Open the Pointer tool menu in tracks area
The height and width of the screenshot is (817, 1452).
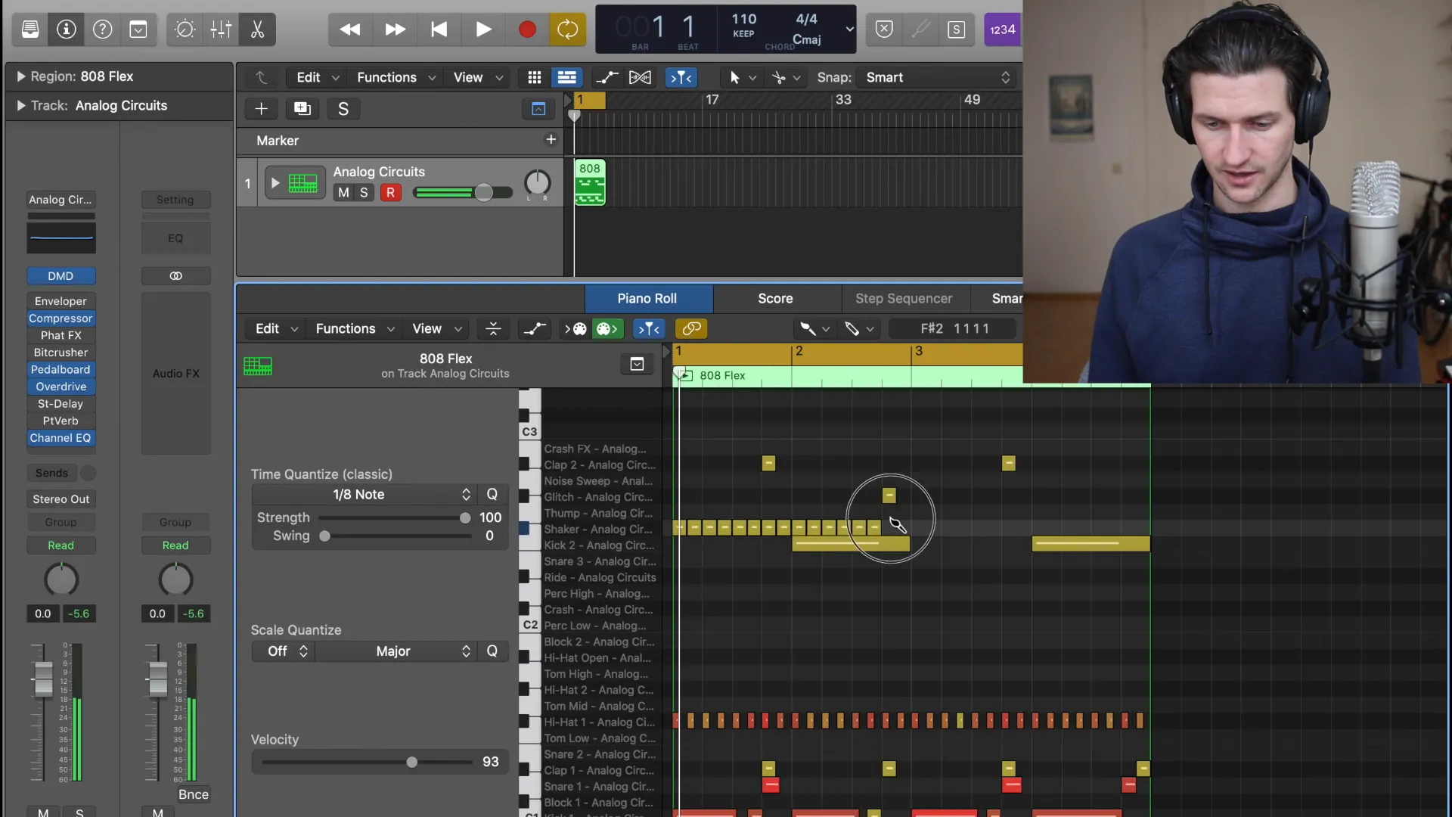click(742, 77)
